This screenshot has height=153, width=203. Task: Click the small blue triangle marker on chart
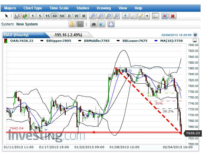point(46,130)
